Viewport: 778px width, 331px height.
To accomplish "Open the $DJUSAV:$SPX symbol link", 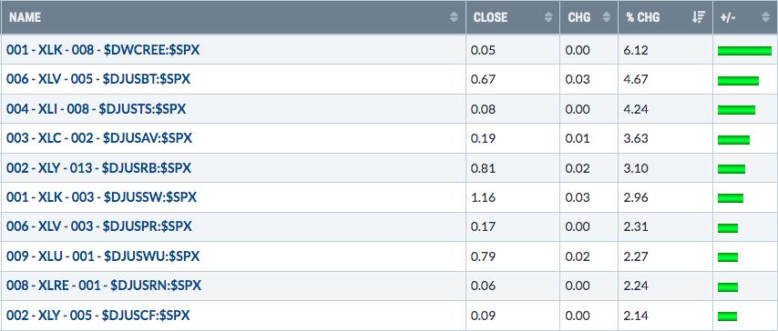I will coord(99,138).
